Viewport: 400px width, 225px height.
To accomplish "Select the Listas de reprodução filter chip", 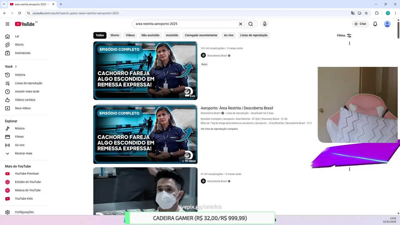I will [254, 35].
